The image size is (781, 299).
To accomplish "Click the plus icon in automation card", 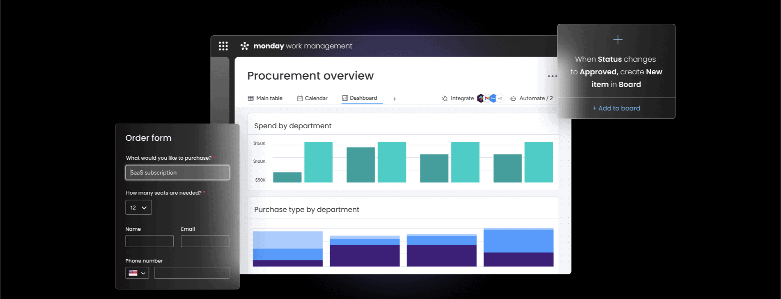I will 618,40.
